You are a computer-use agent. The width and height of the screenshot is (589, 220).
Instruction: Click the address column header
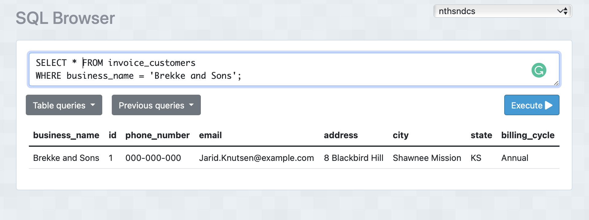pos(341,135)
